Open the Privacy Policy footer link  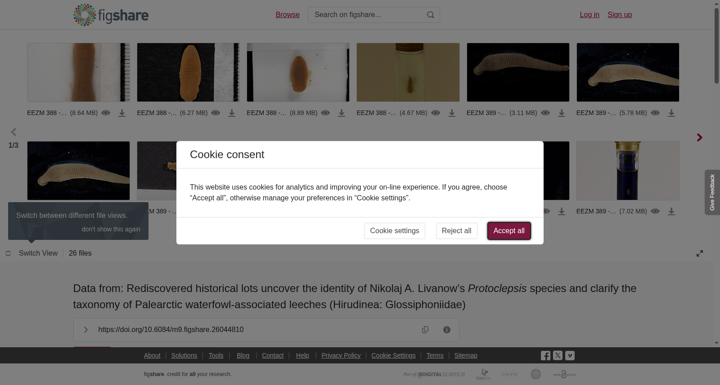(x=341, y=355)
